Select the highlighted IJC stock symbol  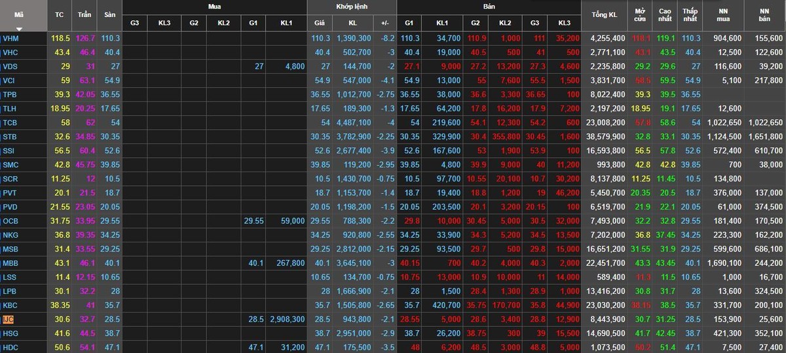(x=8, y=319)
